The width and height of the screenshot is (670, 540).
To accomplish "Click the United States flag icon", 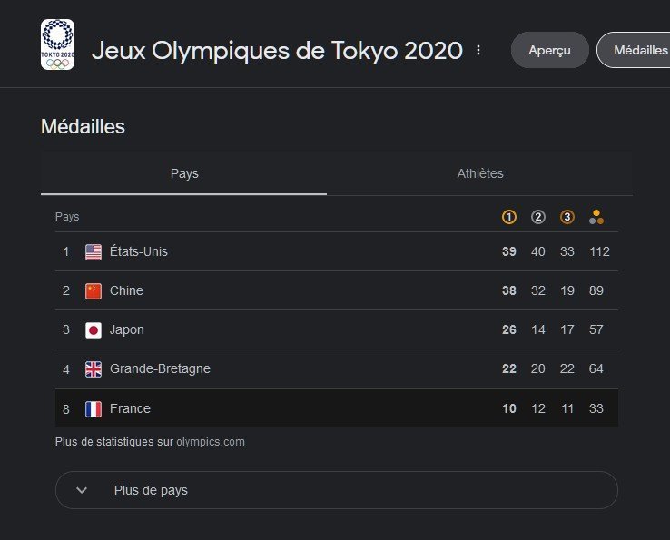I will (x=94, y=252).
